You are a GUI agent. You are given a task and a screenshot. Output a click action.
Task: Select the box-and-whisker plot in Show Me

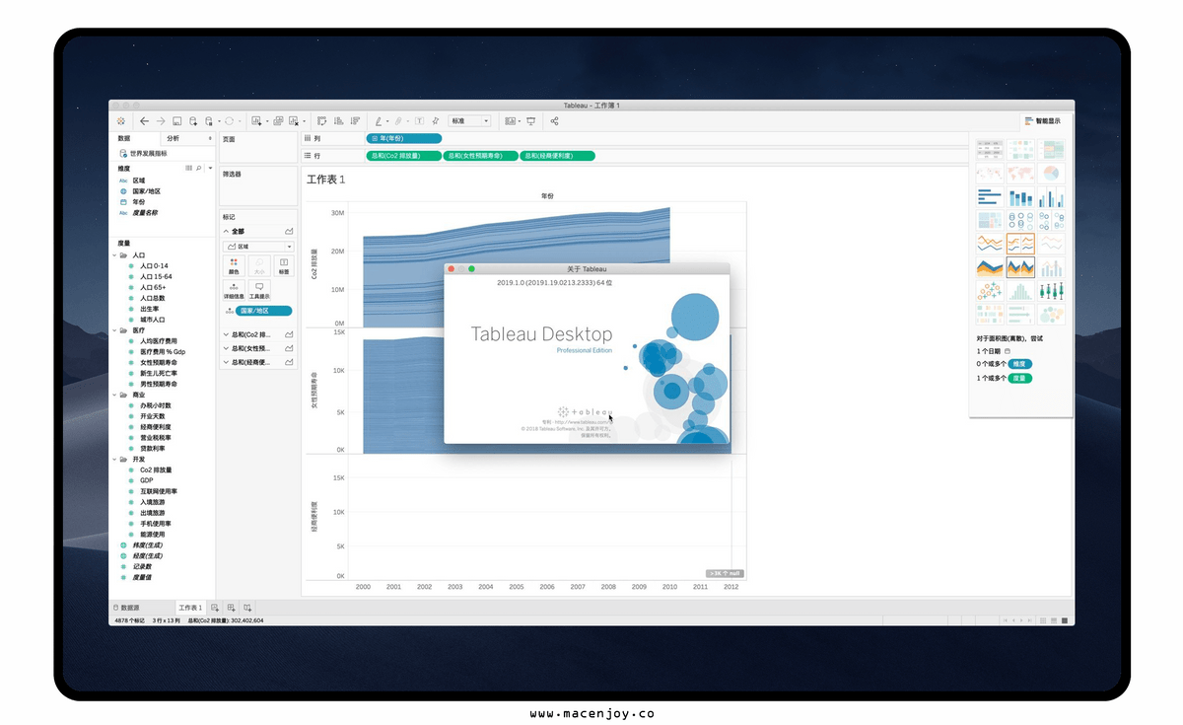point(1052,291)
